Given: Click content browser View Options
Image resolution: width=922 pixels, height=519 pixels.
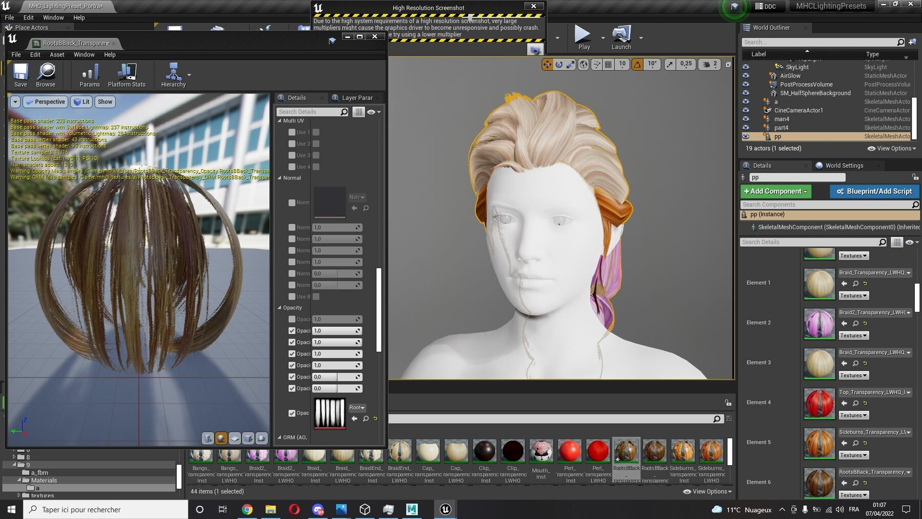Looking at the screenshot, I should click(x=707, y=491).
